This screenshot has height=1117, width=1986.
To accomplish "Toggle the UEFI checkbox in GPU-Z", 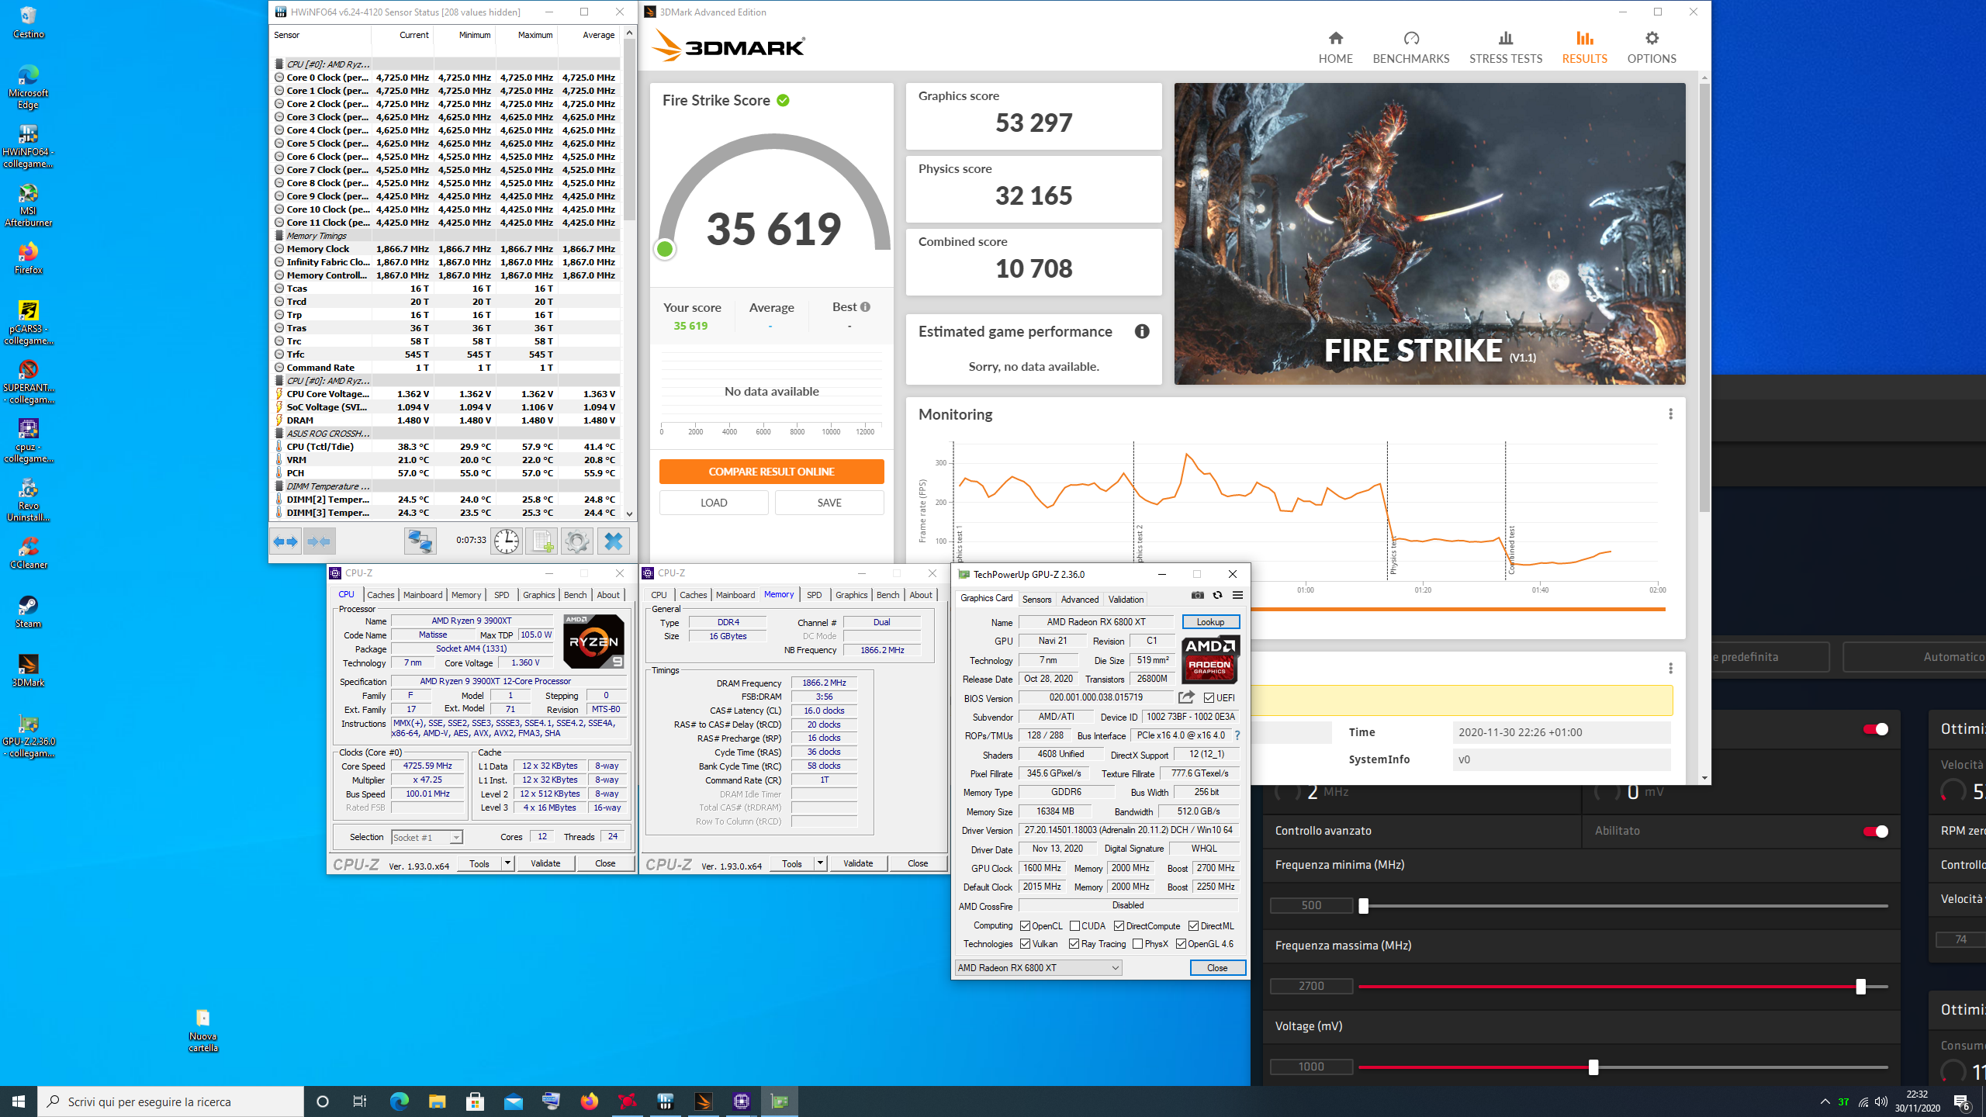I will click(x=1209, y=697).
